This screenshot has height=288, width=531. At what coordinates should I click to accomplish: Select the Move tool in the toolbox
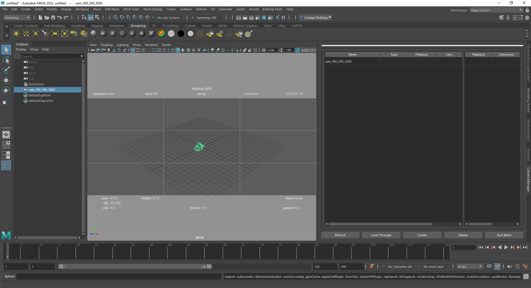tap(6, 81)
